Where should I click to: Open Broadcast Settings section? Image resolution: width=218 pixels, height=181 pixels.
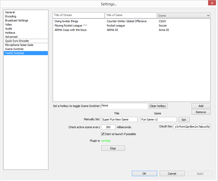pyautogui.click(x=17, y=20)
